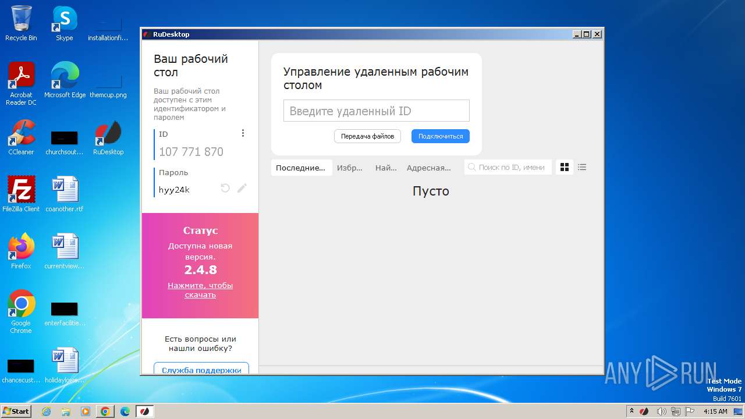Open Internet Explorer from taskbar
This screenshot has width=745, height=419.
pos(46,411)
